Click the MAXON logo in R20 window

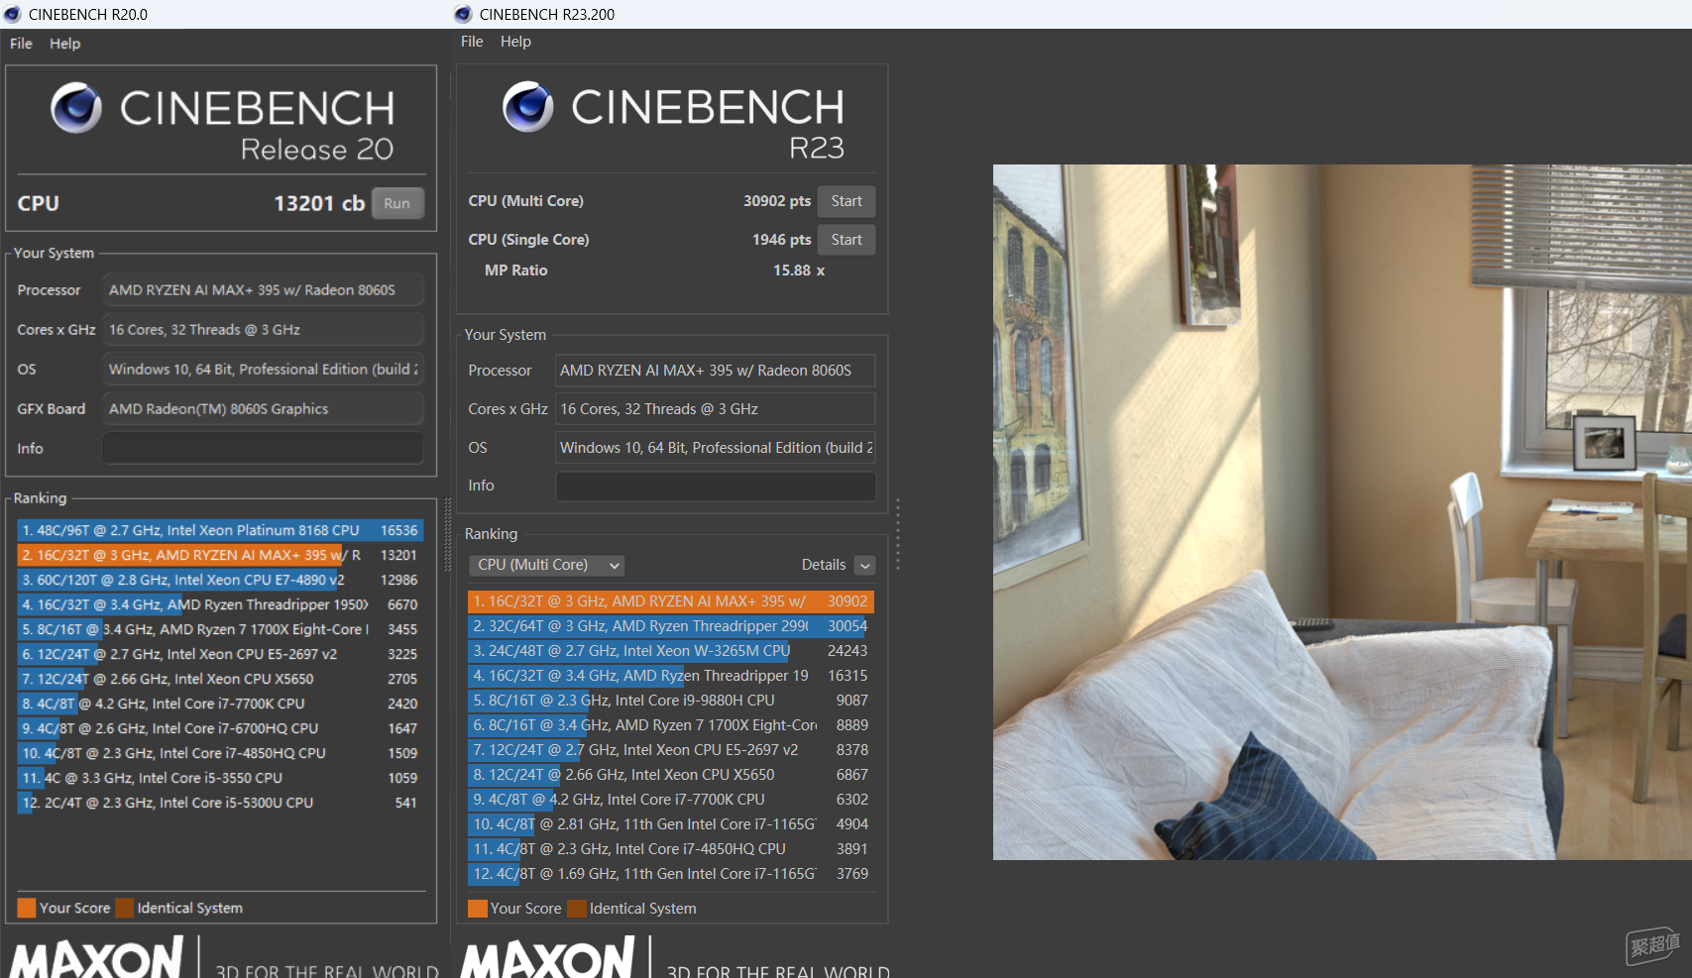coord(96,957)
